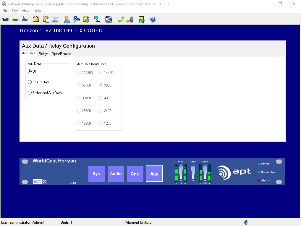
Task: Select the Off aux data option
Action: point(32,71)
